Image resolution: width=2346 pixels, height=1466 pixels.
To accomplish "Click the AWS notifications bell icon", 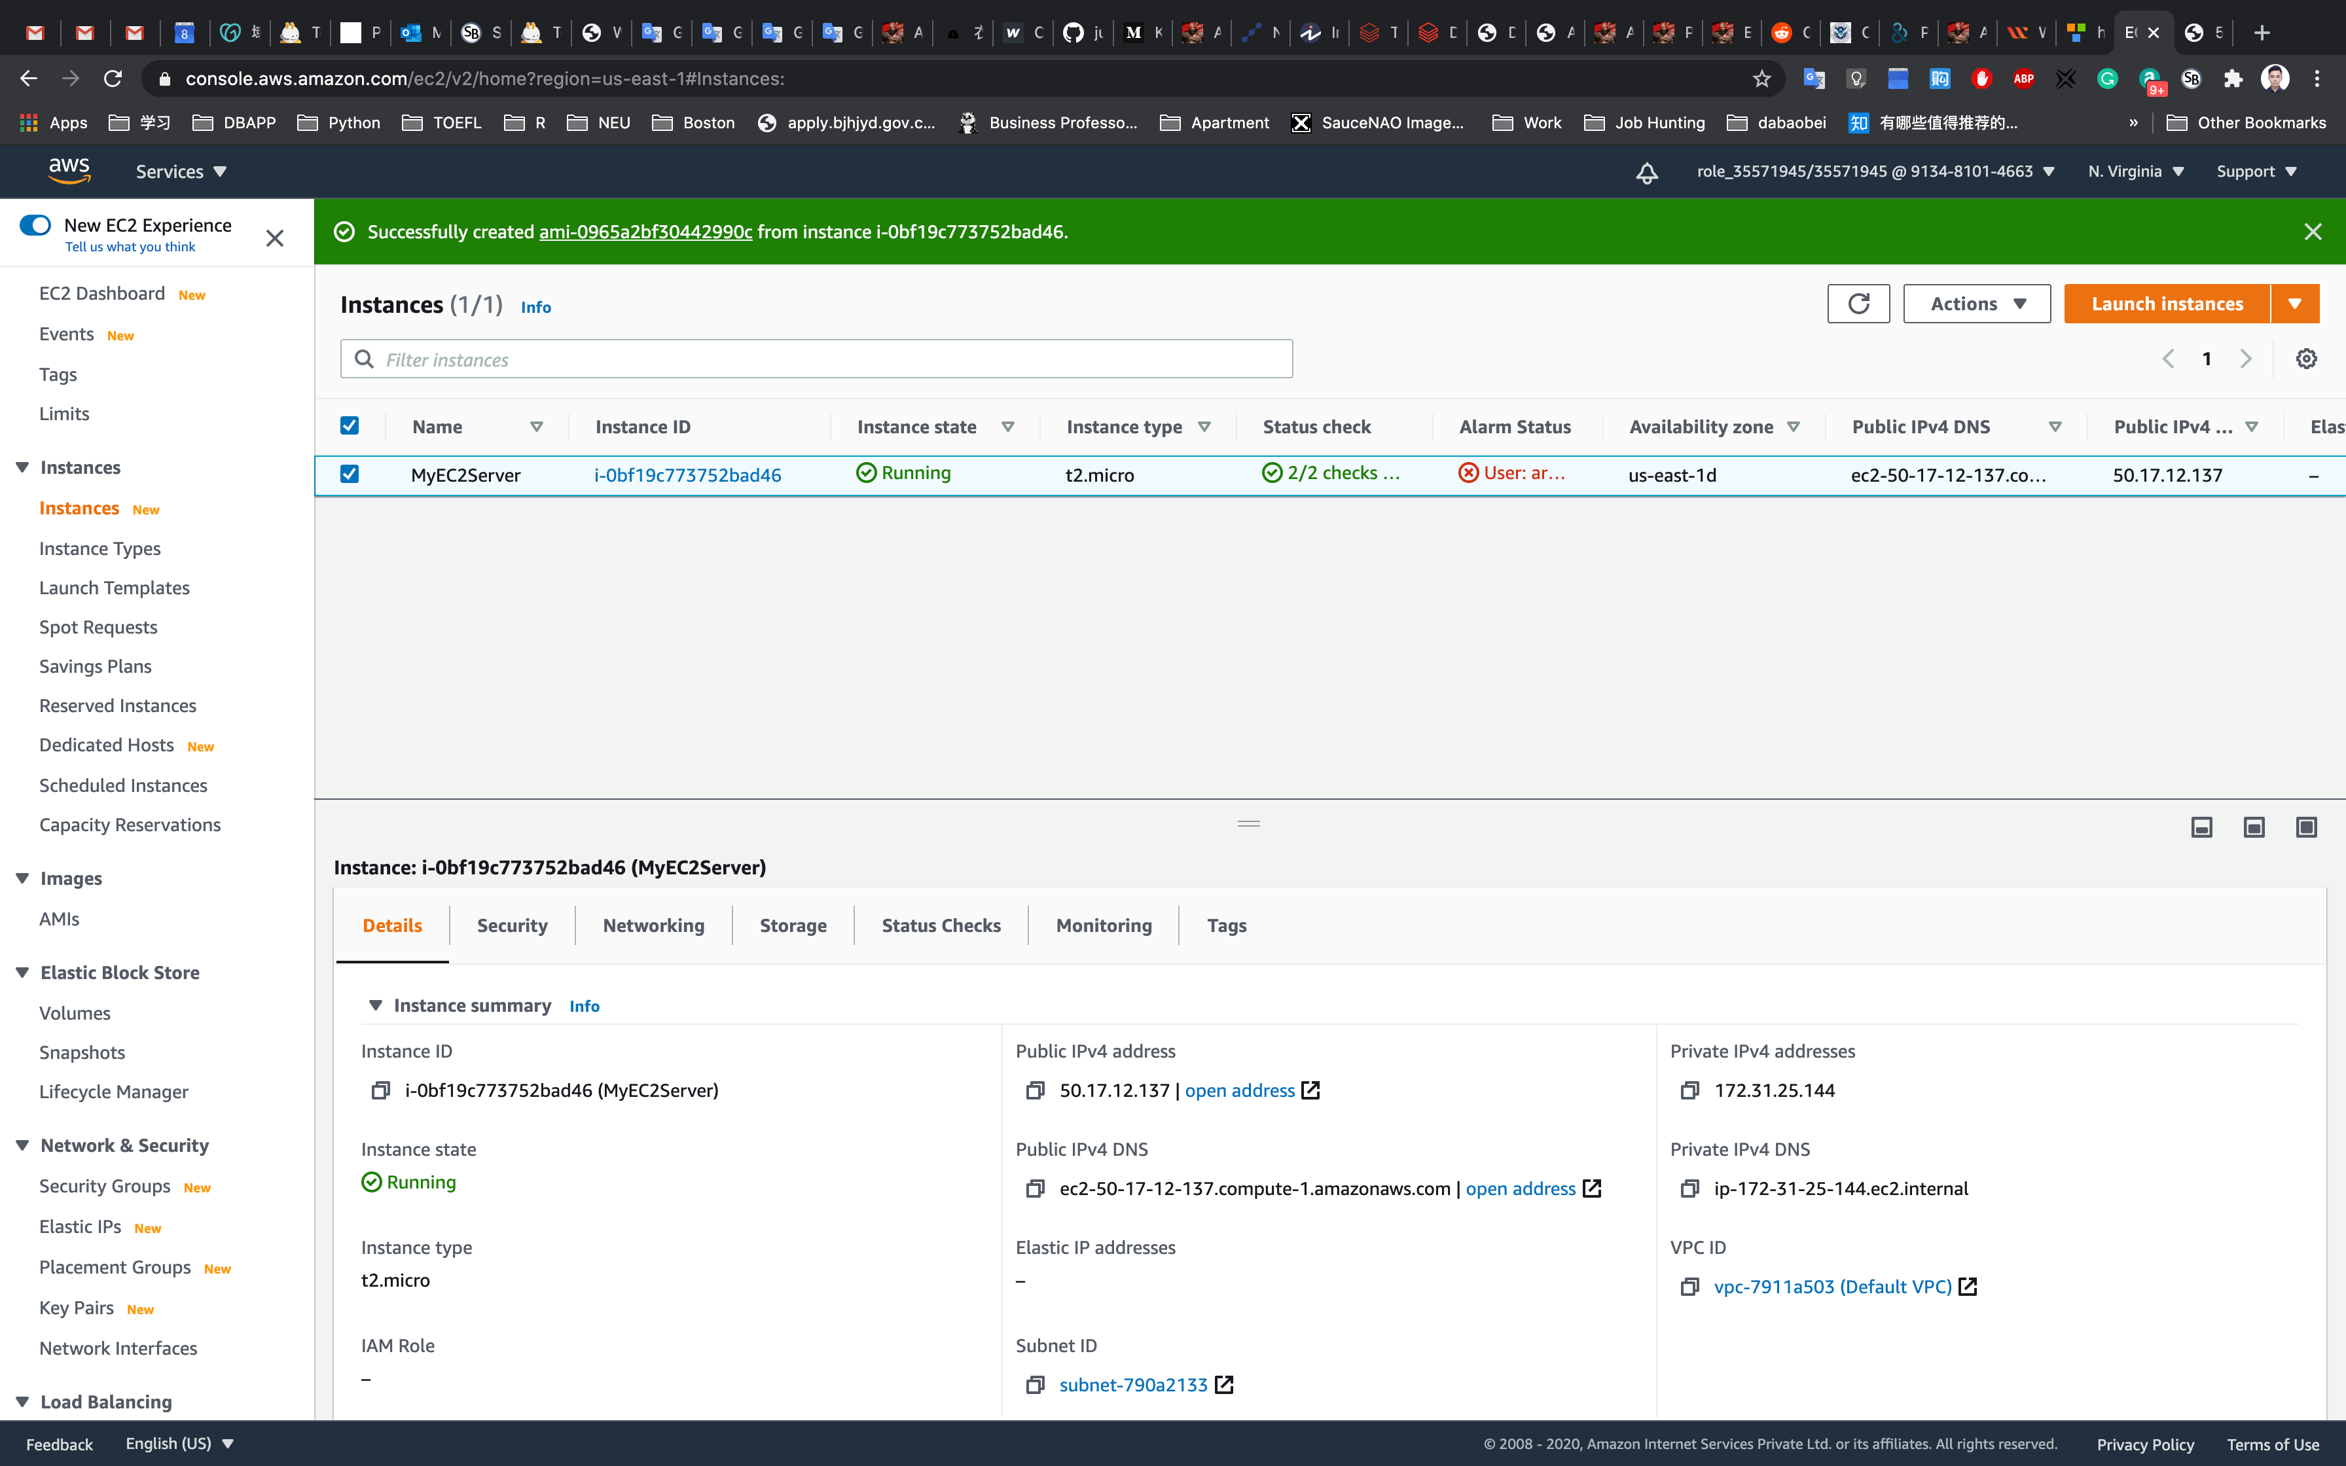I will 1646,173.
